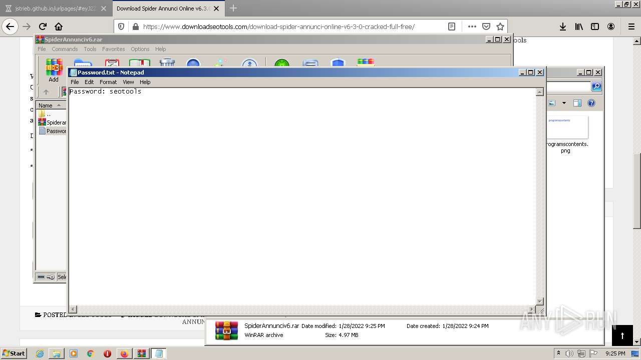Click SpiderAnnunciv6.rar icon in Explorer details pane
Viewport: 641px width, 360px height.
pos(226,330)
